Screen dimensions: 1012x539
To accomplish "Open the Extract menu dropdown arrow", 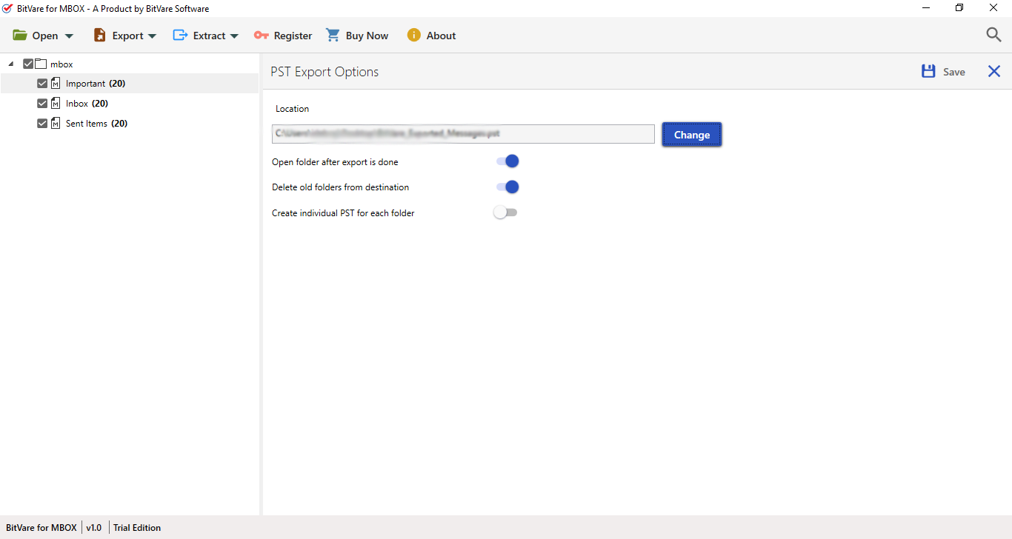I will pyautogui.click(x=234, y=36).
